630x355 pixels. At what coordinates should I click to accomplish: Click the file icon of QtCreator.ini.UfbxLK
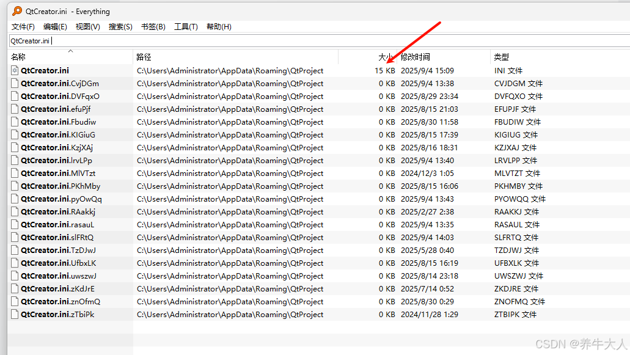pyautogui.click(x=15, y=263)
